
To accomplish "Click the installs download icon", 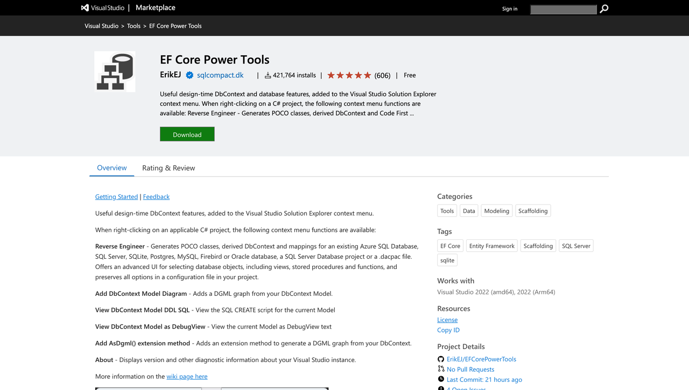I will click(x=268, y=75).
